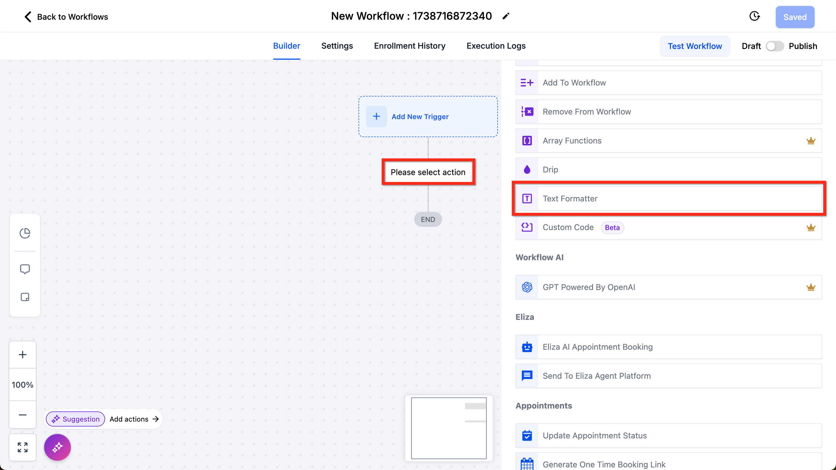Image resolution: width=836 pixels, height=470 pixels.
Task: Zoom in with the plus button
Action: coord(22,355)
